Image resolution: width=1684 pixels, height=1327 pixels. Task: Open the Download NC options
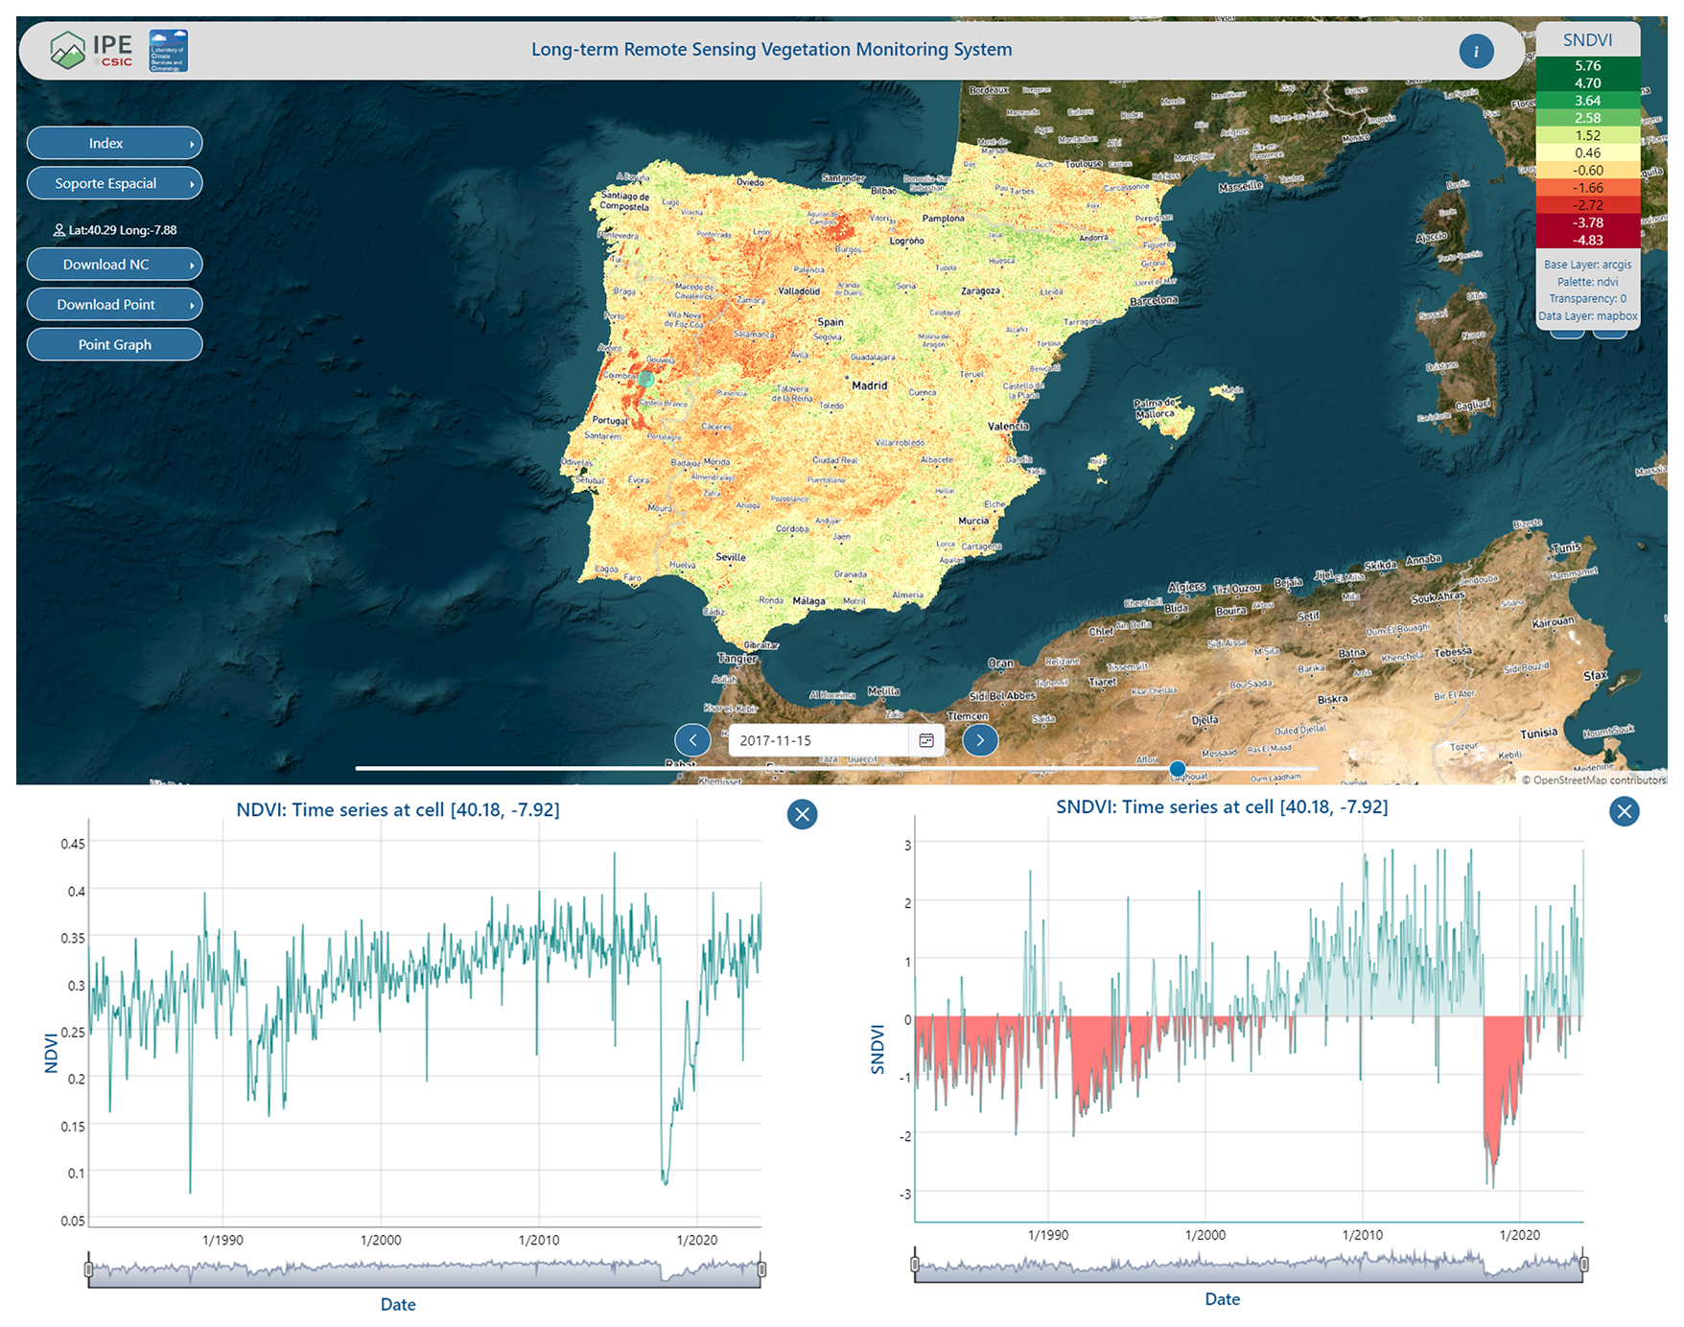tap(114, 265)
